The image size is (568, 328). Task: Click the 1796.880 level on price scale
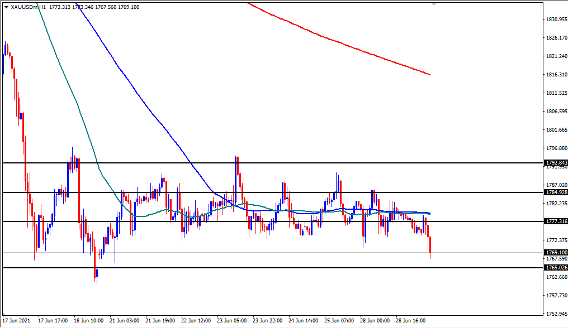[557, 148]
